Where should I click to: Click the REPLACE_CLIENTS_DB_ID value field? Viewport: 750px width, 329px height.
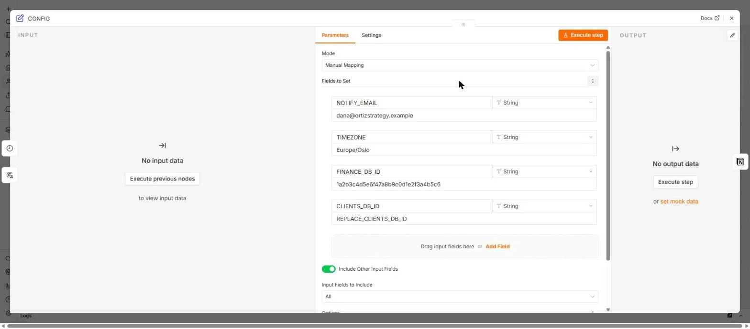click(464, 219)
